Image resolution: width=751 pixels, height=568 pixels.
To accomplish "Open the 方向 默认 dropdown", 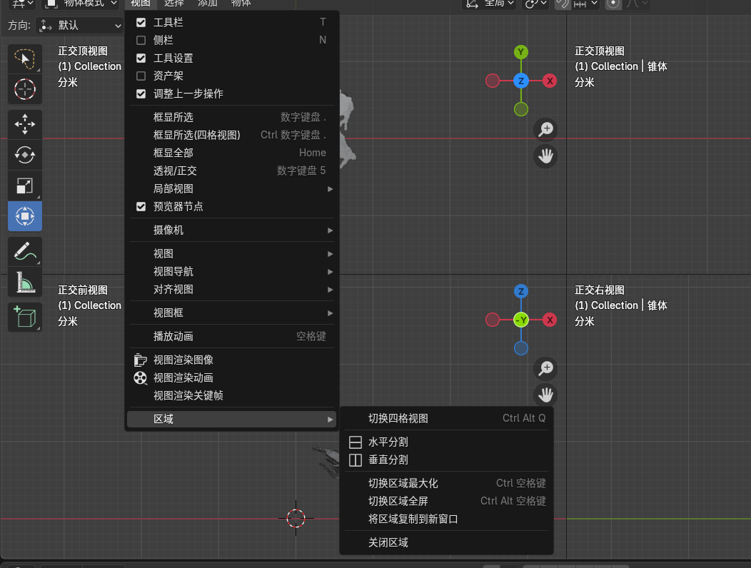I will (79, 26).
